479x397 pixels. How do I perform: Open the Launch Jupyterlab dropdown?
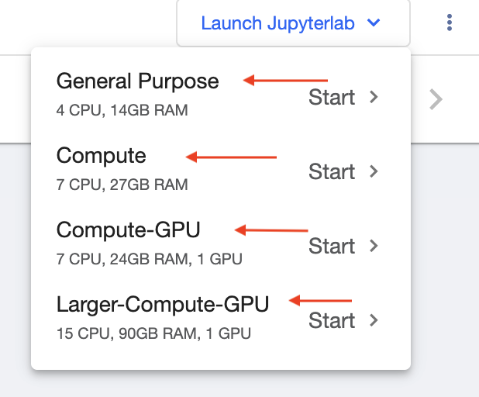click(x=293, y=23)
